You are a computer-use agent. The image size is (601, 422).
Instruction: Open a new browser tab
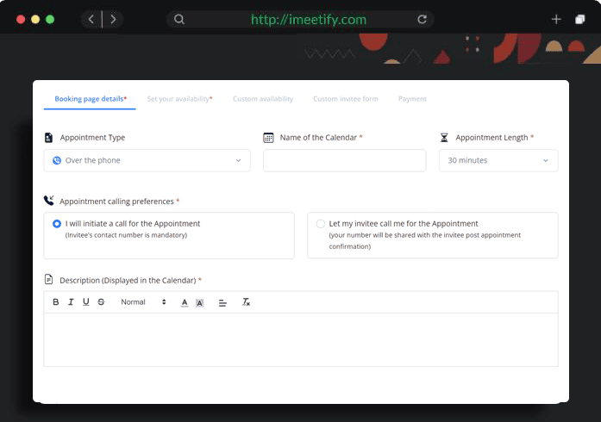tap(556, 19)
